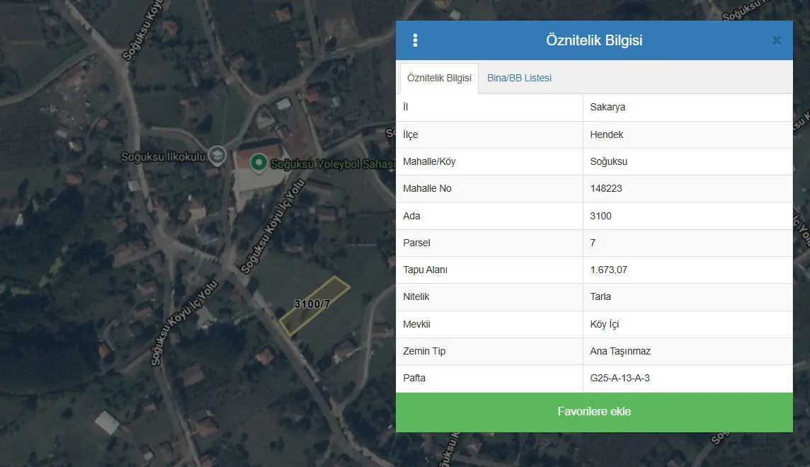
Task: Click the Hendek district value
Action: tap(607, 134)
